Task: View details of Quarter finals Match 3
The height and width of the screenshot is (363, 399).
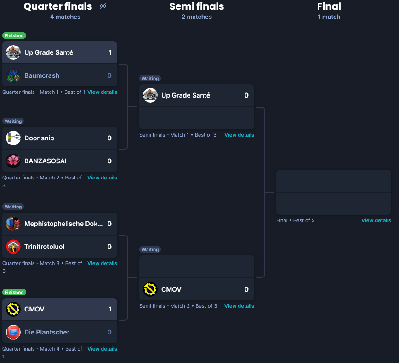Action: click(x=103, y=264)
